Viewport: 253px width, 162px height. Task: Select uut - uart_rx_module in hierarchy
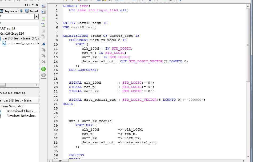[x=23, y=43]
